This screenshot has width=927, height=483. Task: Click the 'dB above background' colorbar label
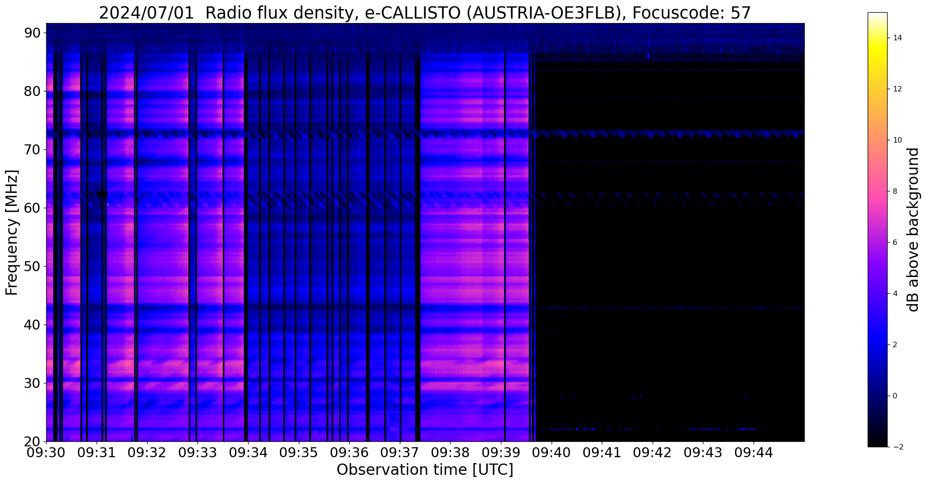[x=913, y=230]
